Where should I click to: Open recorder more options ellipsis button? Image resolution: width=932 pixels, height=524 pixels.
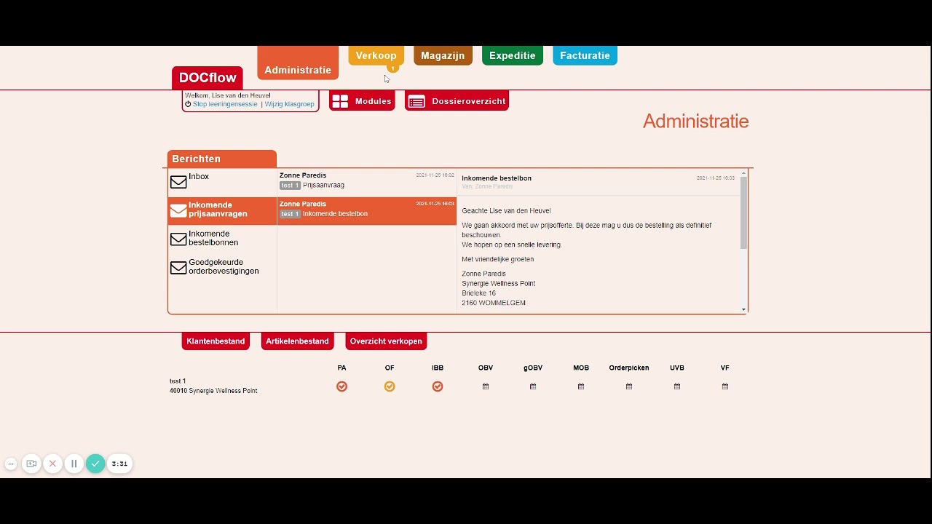(x=10, y=464)
